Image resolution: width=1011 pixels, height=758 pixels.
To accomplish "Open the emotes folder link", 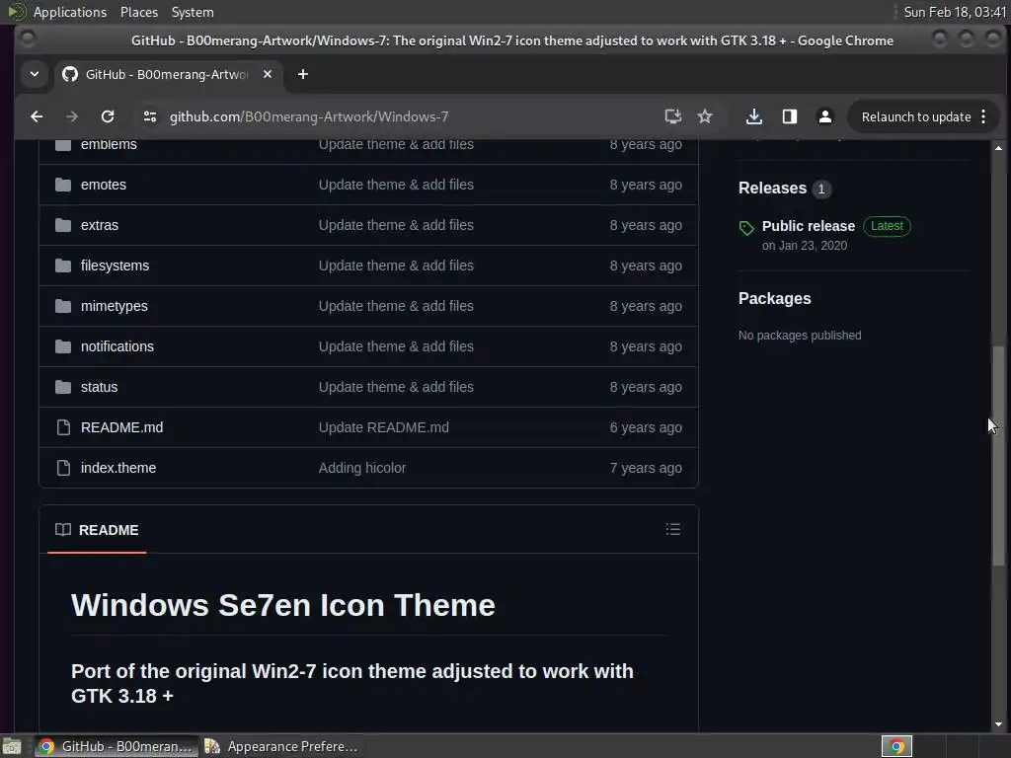I will [x=103, y=185].
